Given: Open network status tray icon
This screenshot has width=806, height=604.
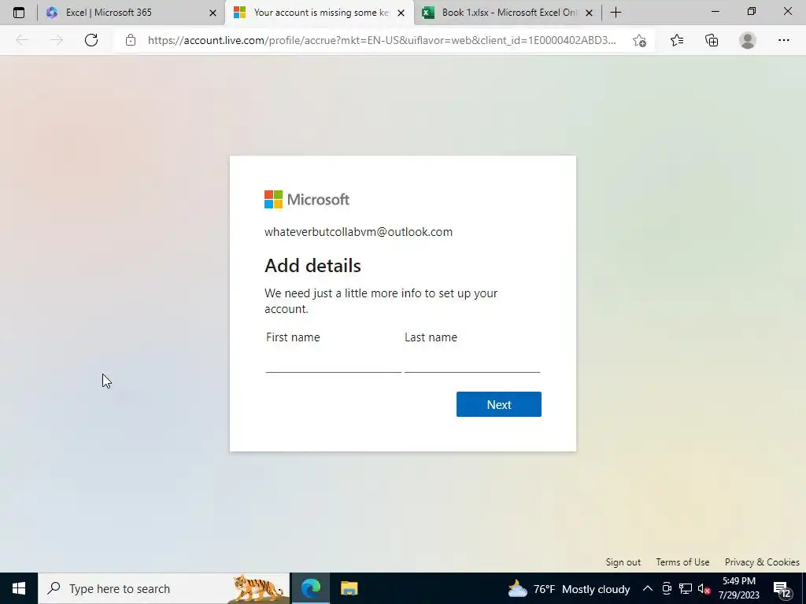Looking at the screenshot, I should [x=686, y=588].
